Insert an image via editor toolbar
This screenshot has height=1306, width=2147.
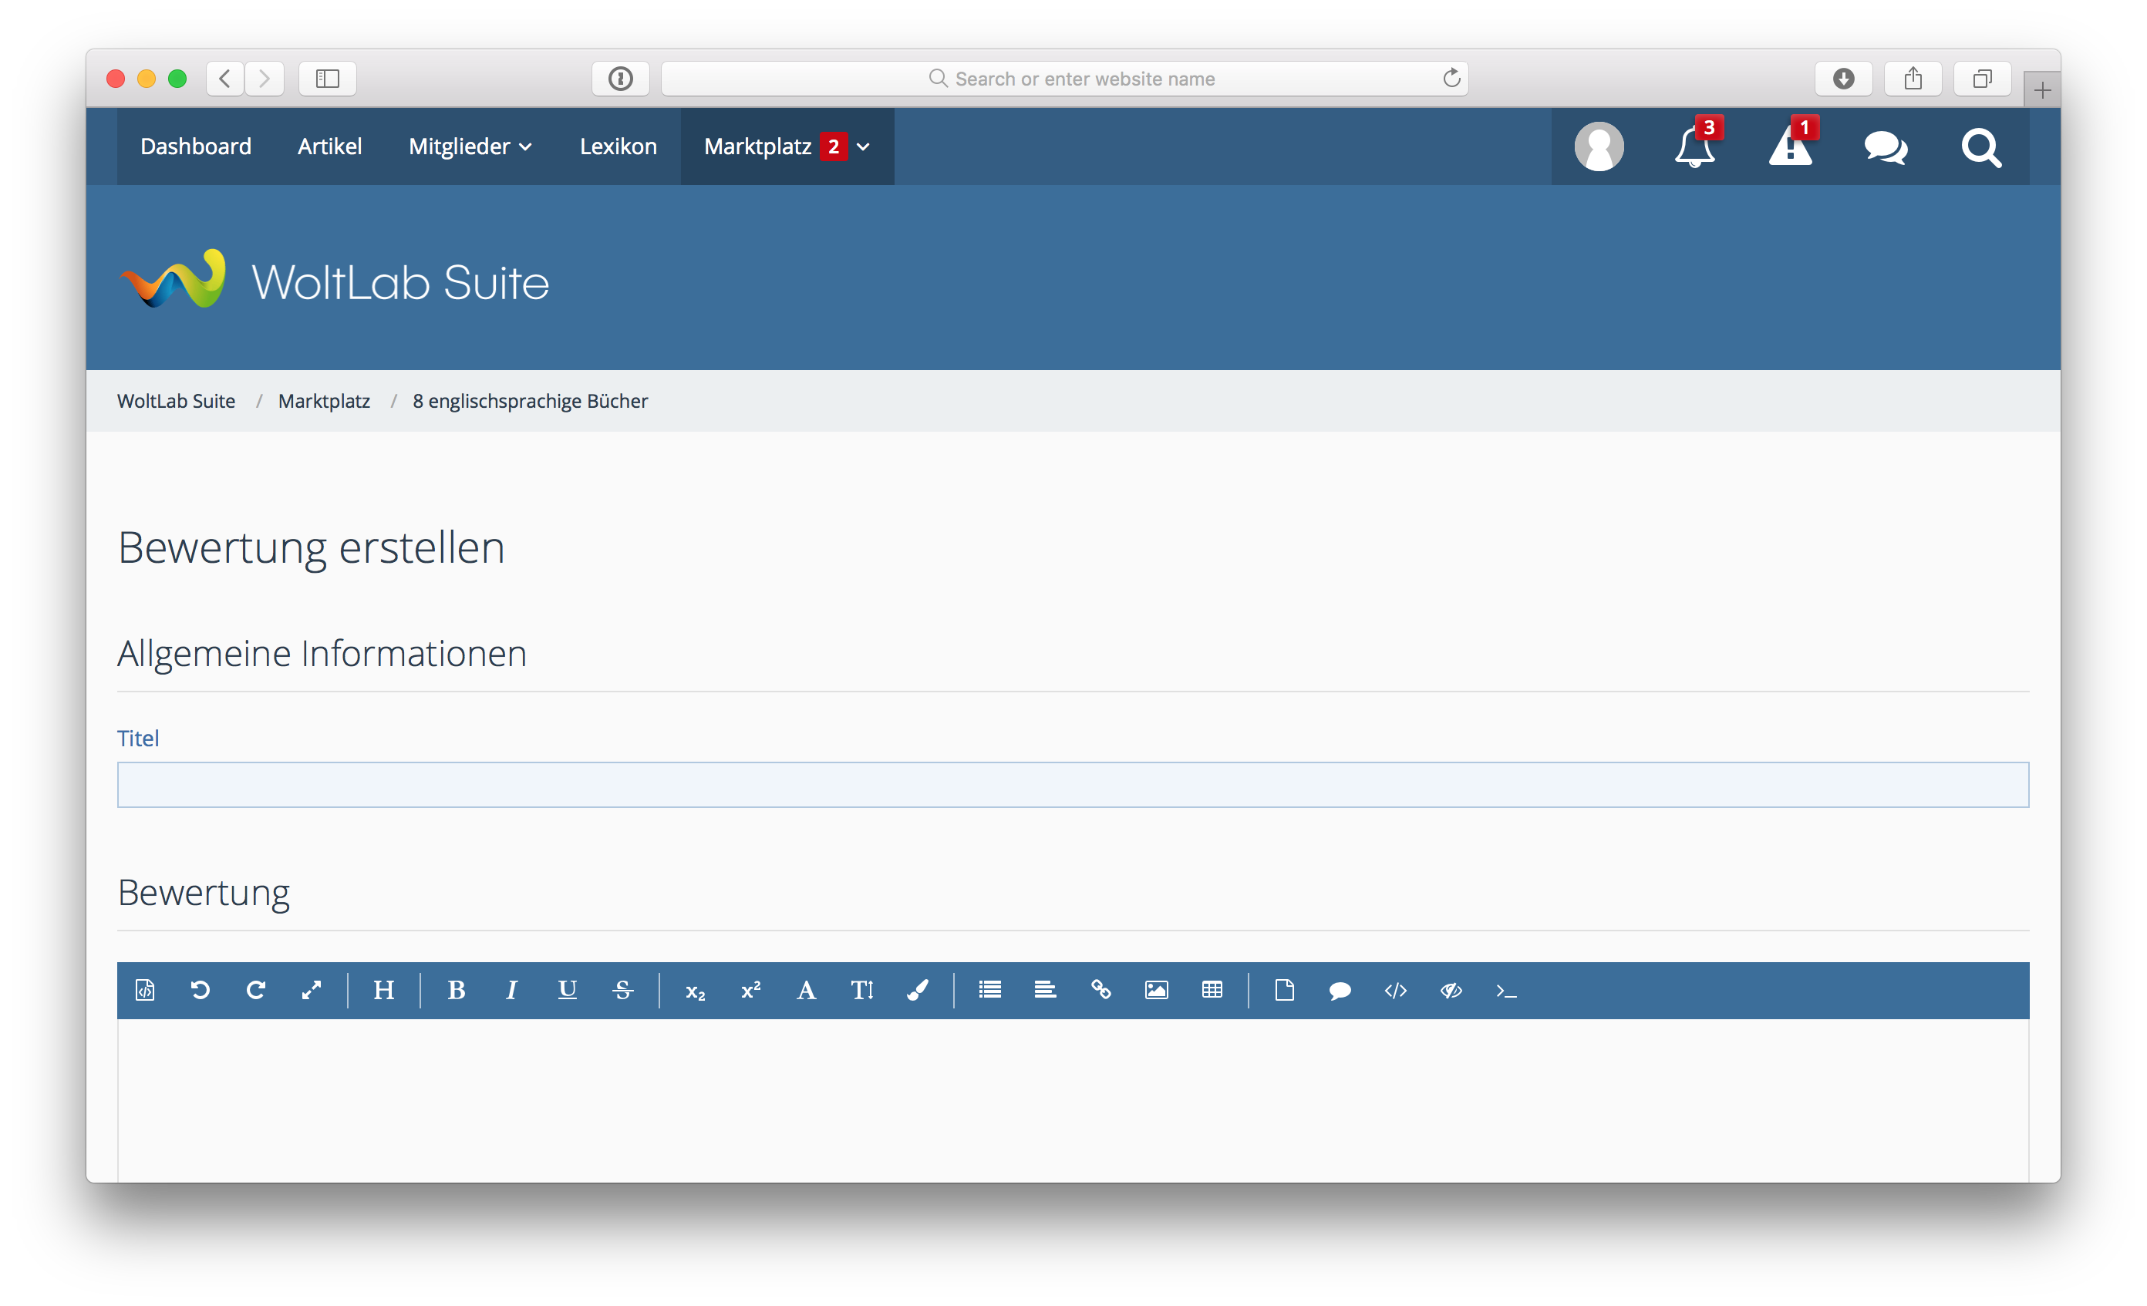pos(1156,990)
